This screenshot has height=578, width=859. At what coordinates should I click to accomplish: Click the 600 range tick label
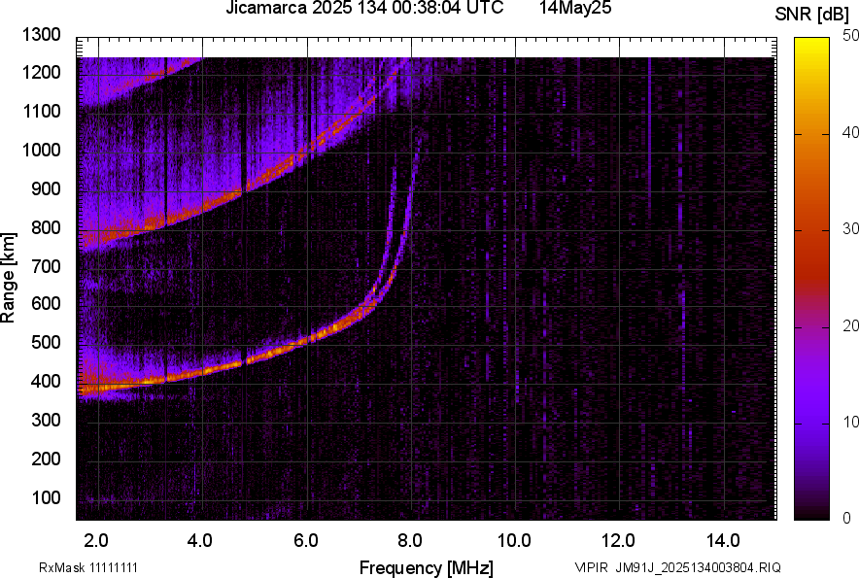tap(47, 303)
